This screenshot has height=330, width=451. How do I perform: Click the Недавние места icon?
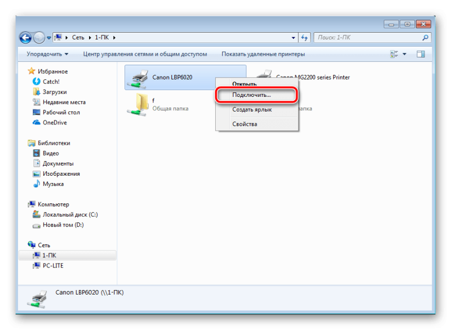point(36,102)
